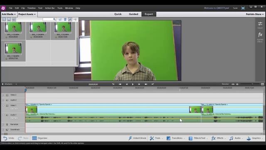Image resolution: width=266 pixels, height=150 pixels.
Task: Open the Titles & Text panel
Action: 198,138
